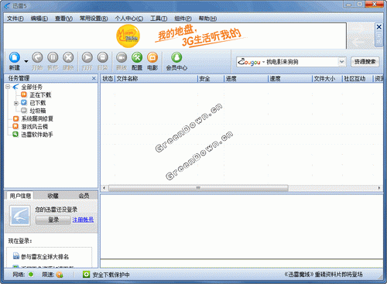The width and height of the screenshot is (387, 284).
Task: Open the 电影 movie toolbar icon
Action: [x=152, y=58]
